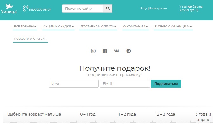This screenshot has width=213, height=125.
Task: Focus the Имя input field
Action: 74,84
